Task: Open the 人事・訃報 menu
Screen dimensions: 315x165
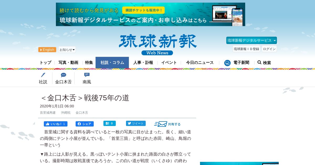Action: pyautogui.click(x=143, y=63)
